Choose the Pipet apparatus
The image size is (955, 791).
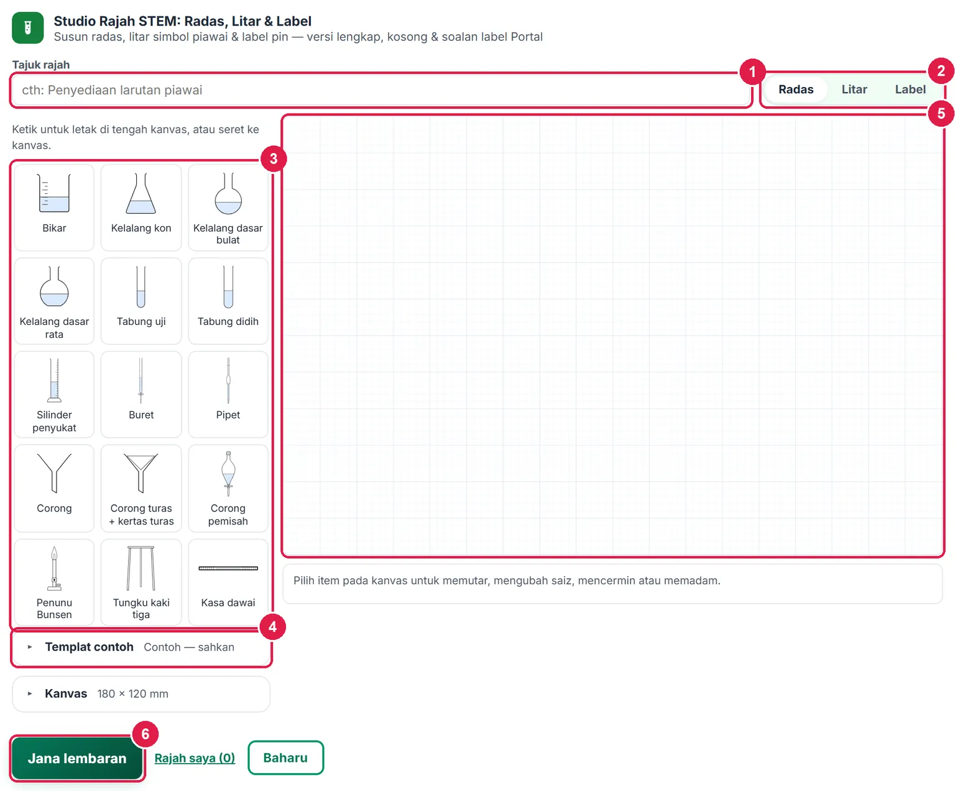tap(228, 395)
